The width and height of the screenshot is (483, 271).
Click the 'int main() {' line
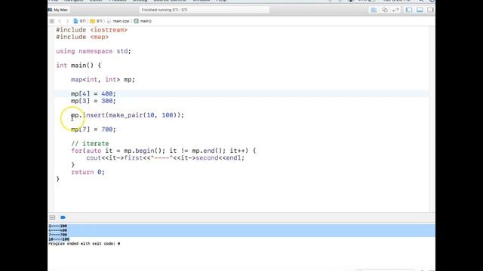pos(78,65)
